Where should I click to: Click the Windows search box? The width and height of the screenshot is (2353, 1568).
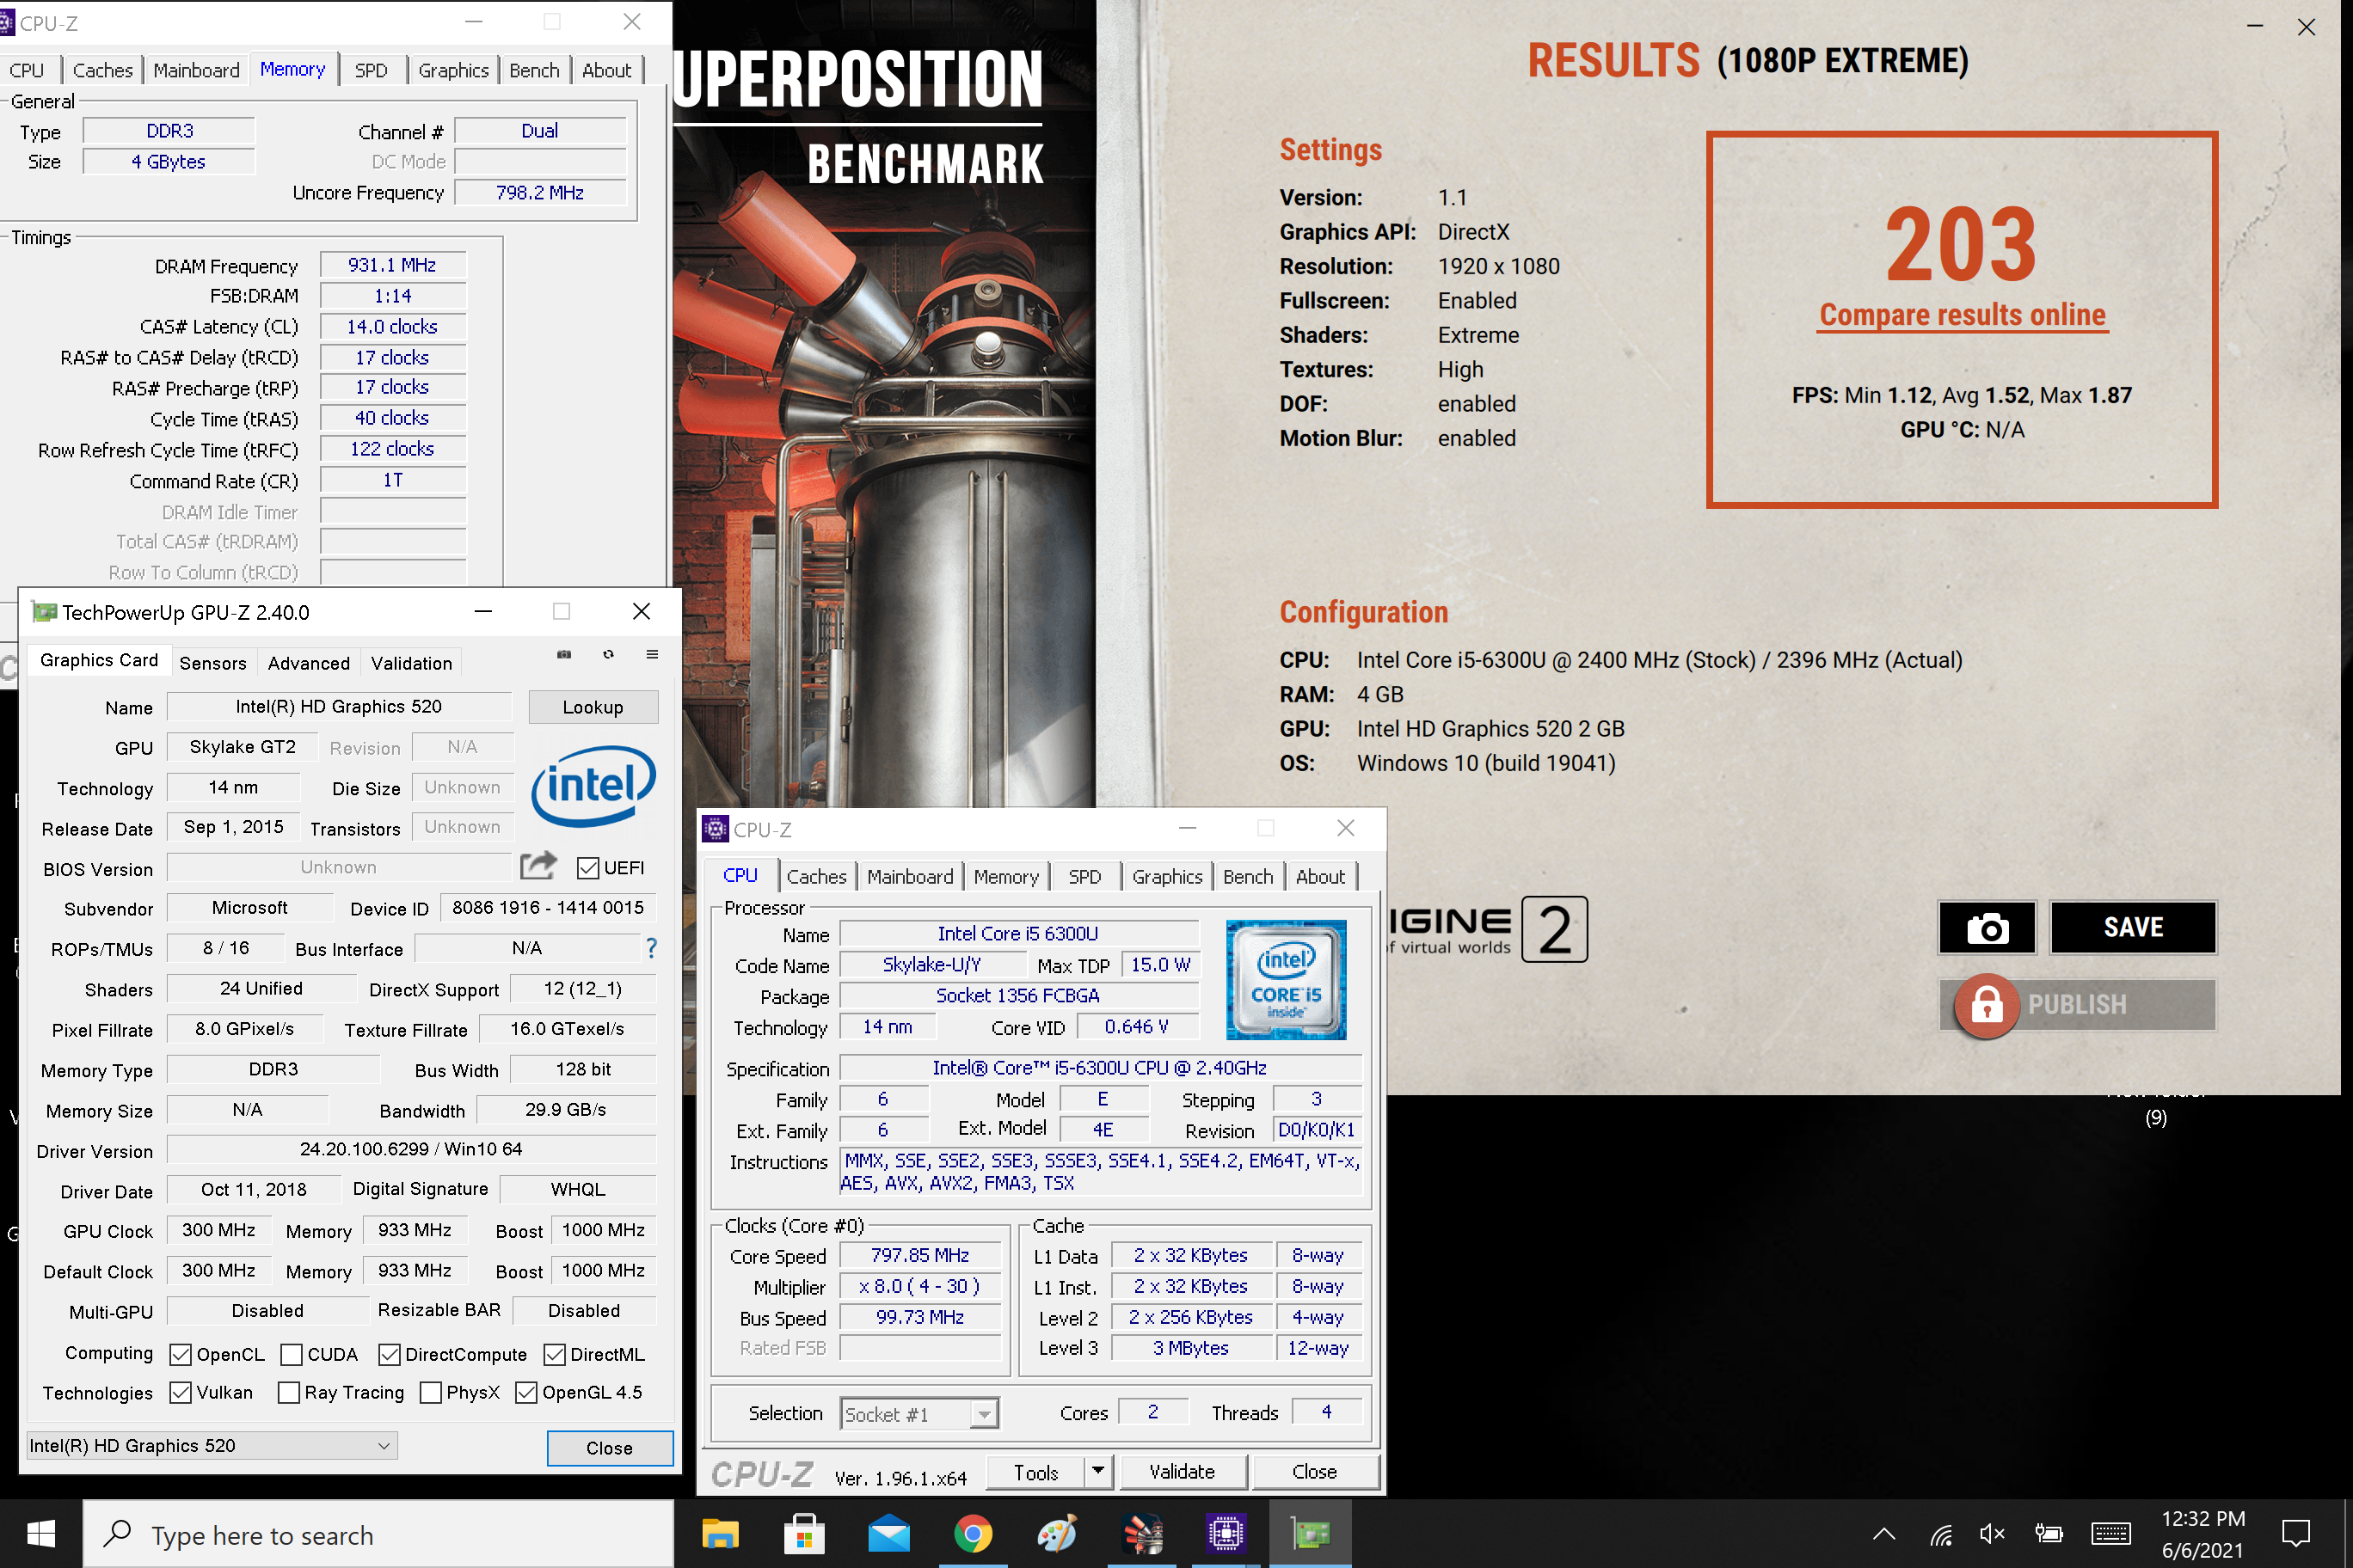click(378, 1534)
